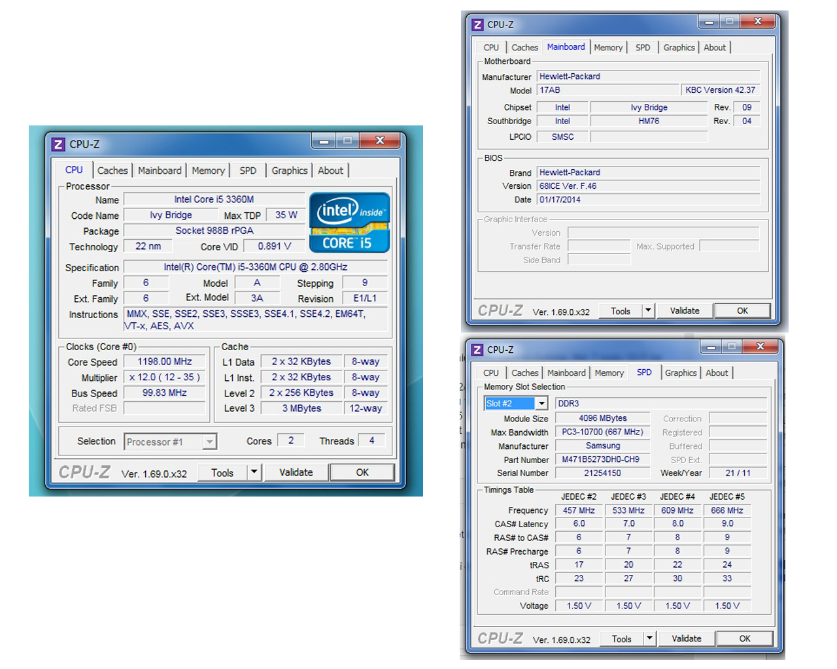
Task: Open Tools dropdown arrow in Mainboard window
Action: click(648, 311)
